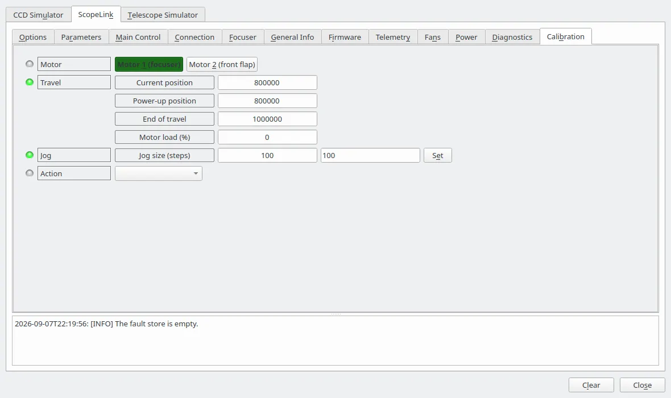
Task: Switch to the Fans tab
Action: click(433, 37)
